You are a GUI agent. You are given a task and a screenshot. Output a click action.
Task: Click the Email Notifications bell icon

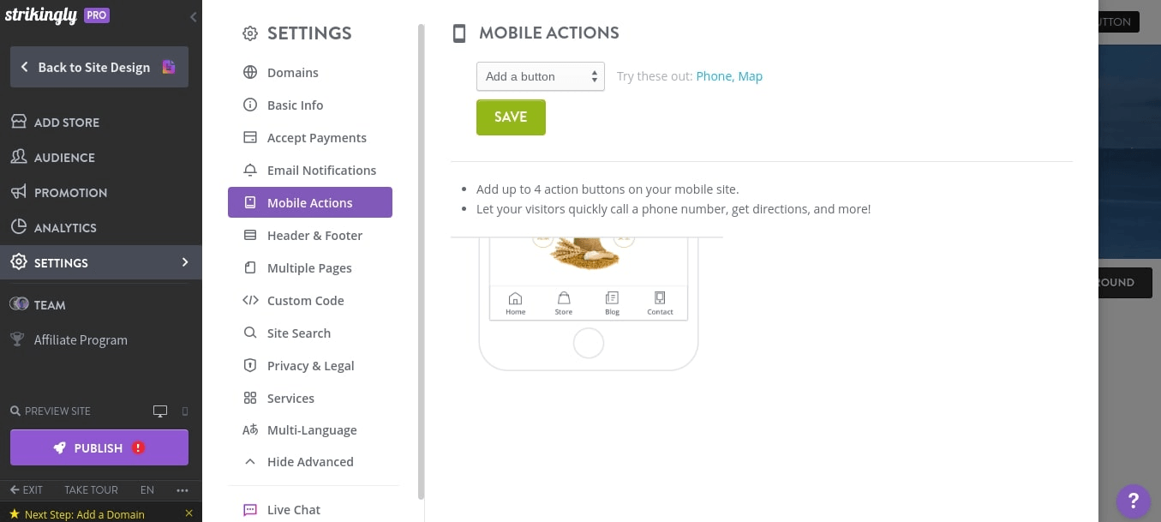[x=250, y=170]
